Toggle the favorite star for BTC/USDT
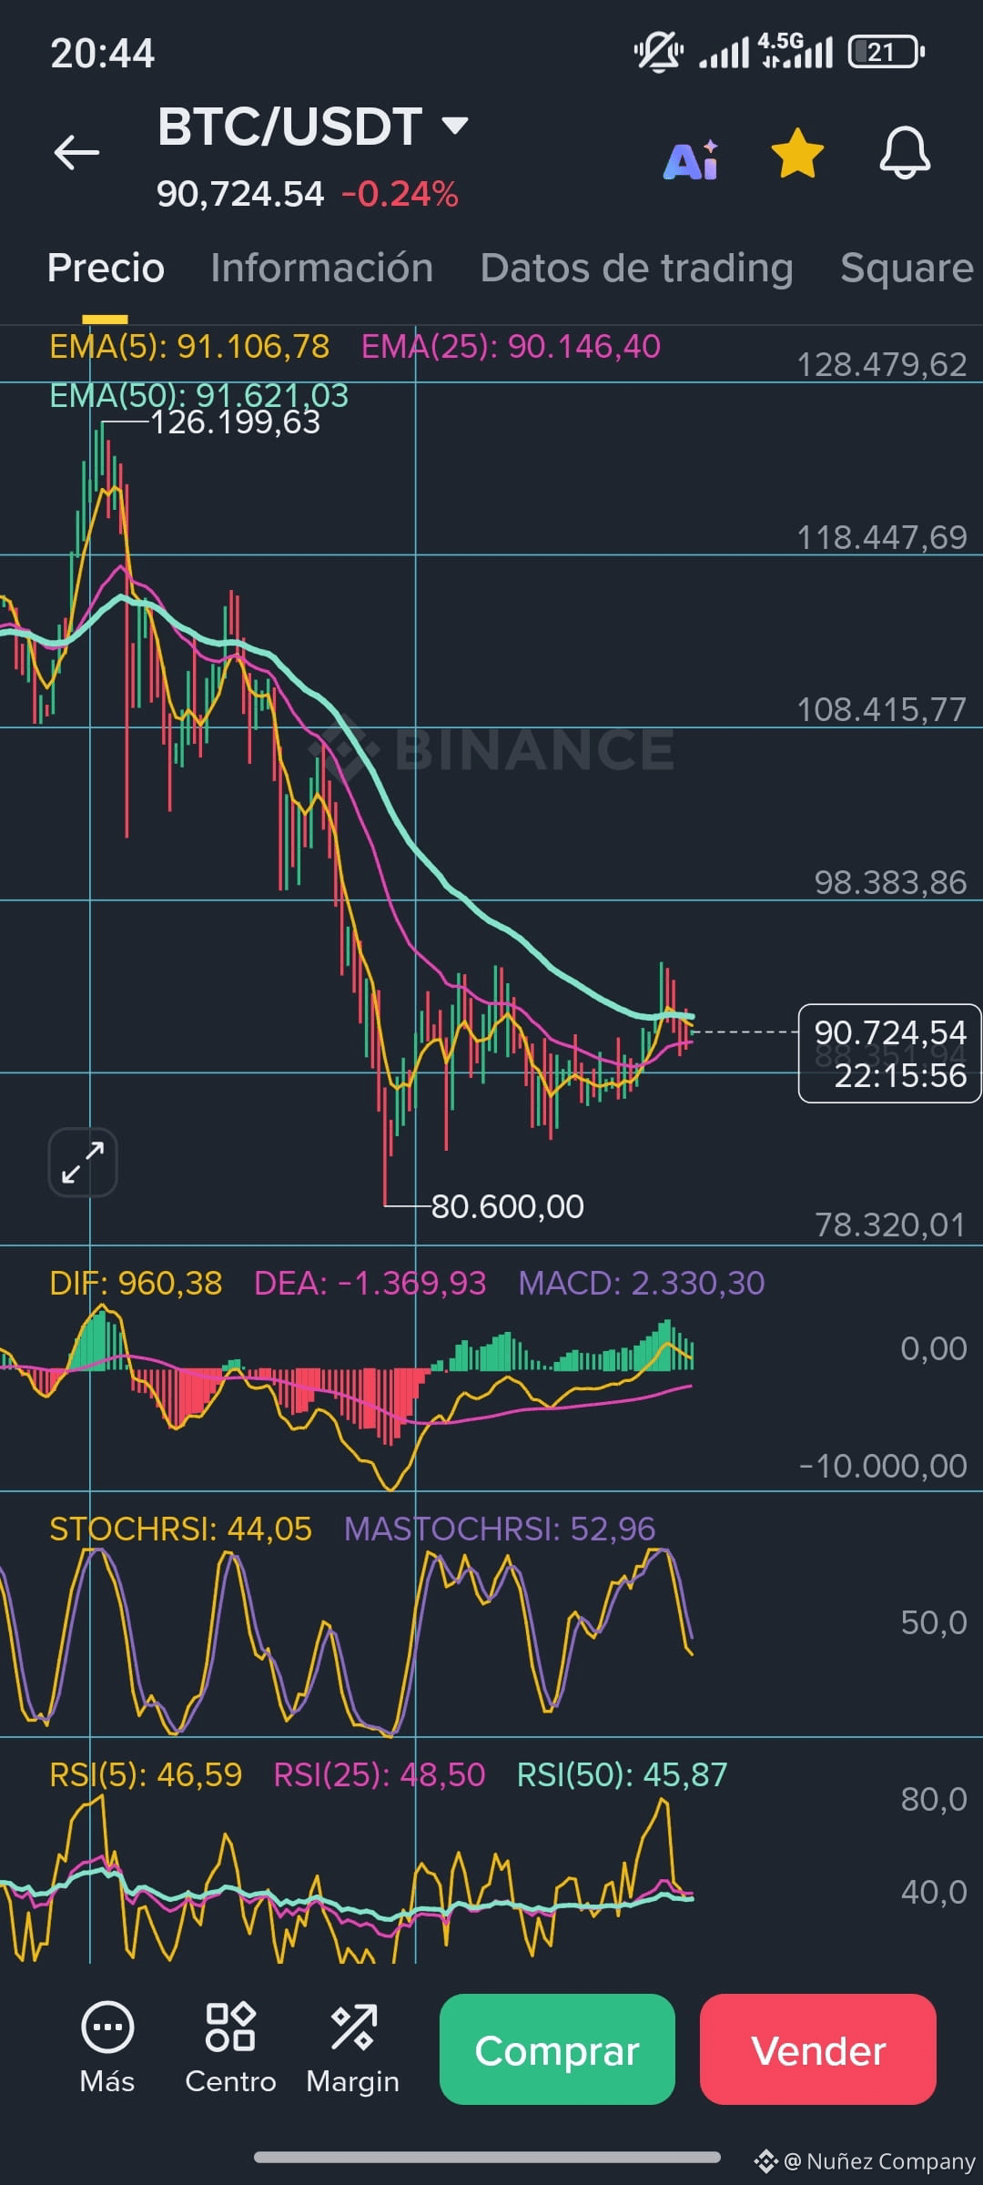The height and width of the screenshot is (2185, 983). pyautogui.click(x=797, y=153)
